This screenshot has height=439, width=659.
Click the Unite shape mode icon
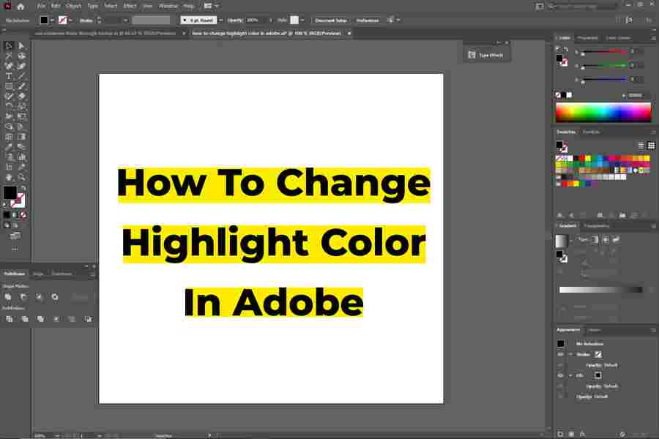point(8,297)
